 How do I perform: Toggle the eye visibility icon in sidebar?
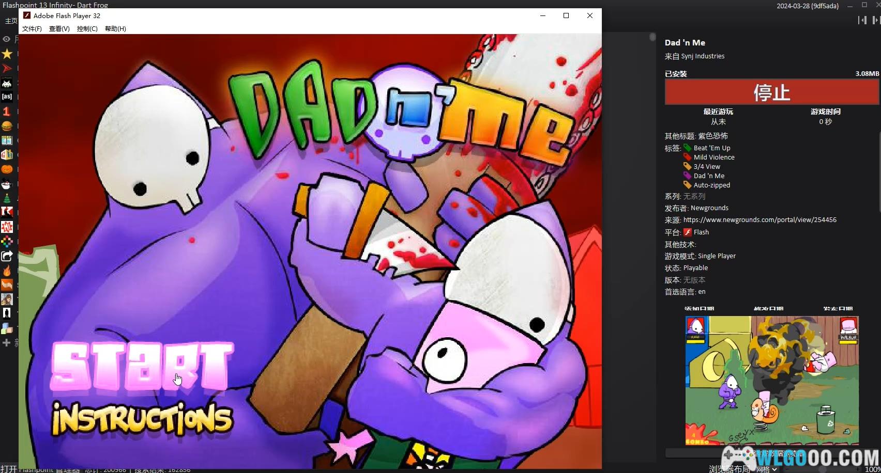(x=7, y=39)
